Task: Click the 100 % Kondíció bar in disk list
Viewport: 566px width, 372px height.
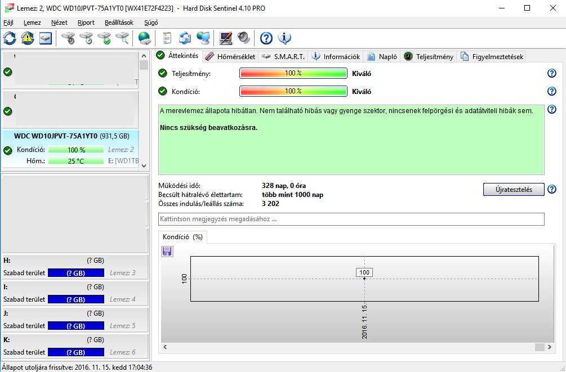Action: [x=76, y=149]
